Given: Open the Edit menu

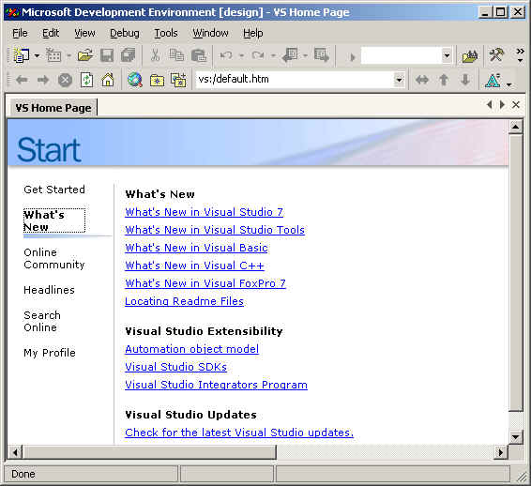Looking at the screenshot, I should [51, 33].
